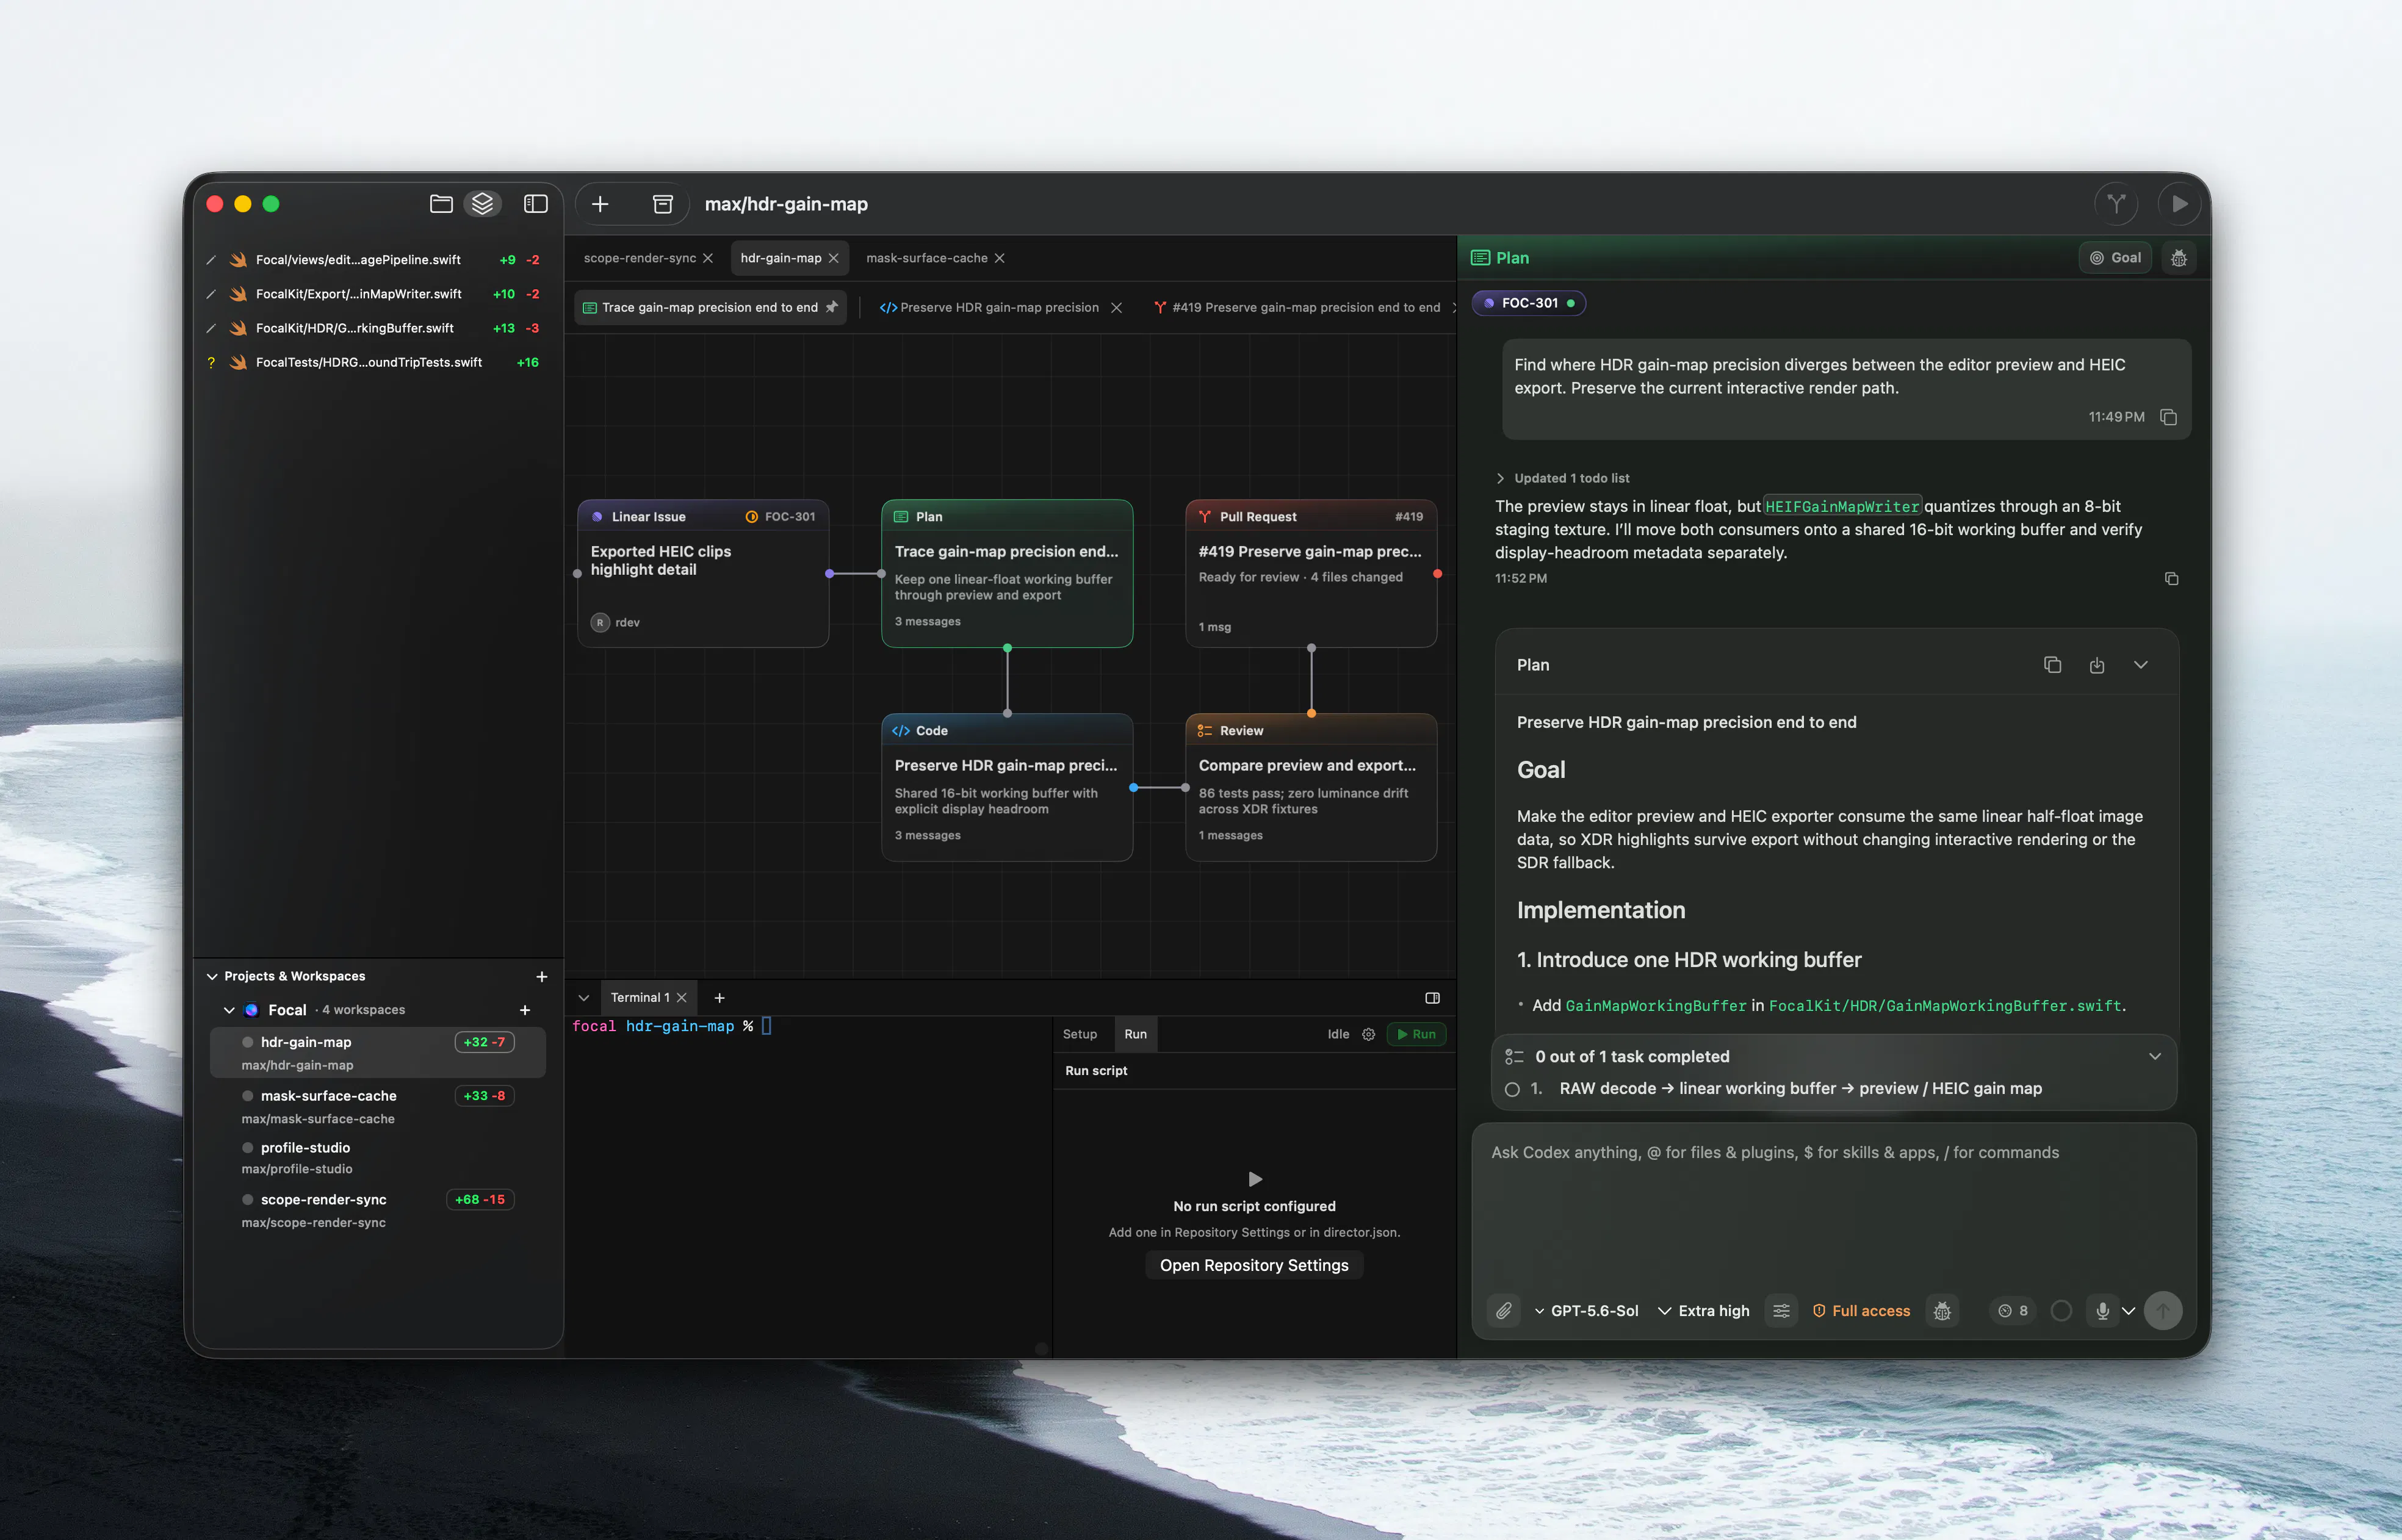Open the sliders settings icon in composer

click(1781, 1311)
